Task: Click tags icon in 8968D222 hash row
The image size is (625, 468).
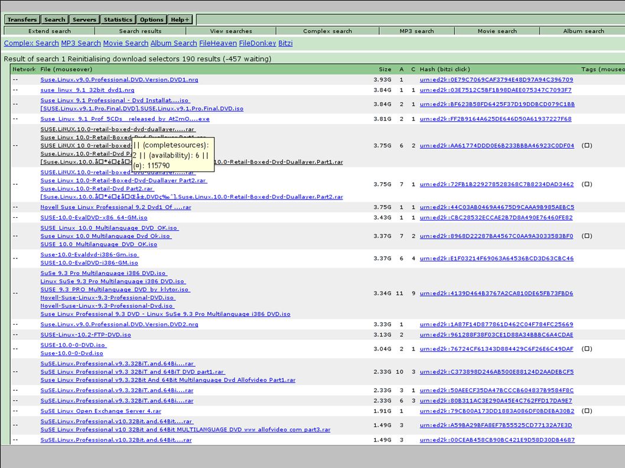Action: [587, 236]
